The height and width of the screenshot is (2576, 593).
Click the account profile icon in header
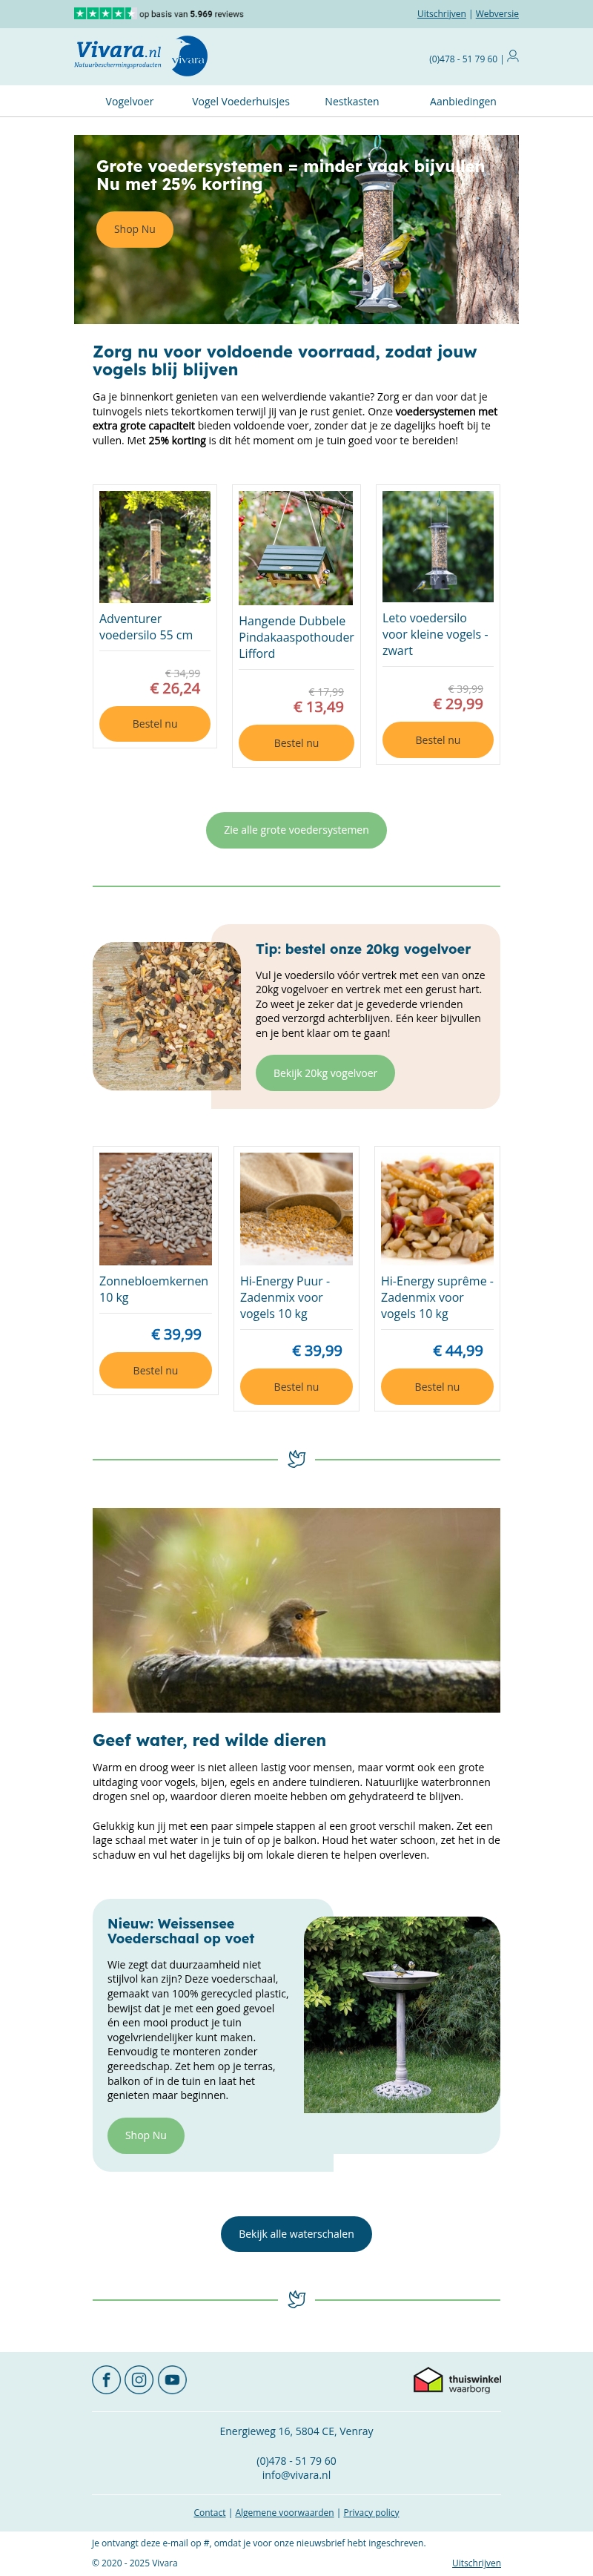[513, 56]
